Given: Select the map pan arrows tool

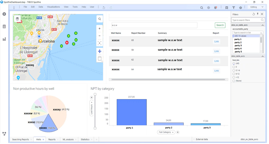Looking at the screenshot, I should click(100, 51).
